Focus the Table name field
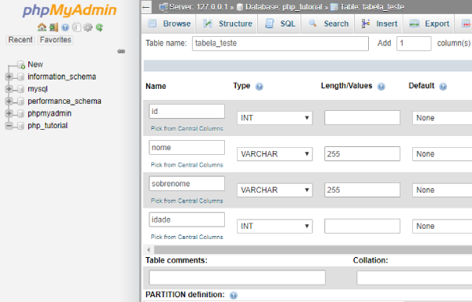Screen dimensions: 472x302 click(x=280, y=43)
